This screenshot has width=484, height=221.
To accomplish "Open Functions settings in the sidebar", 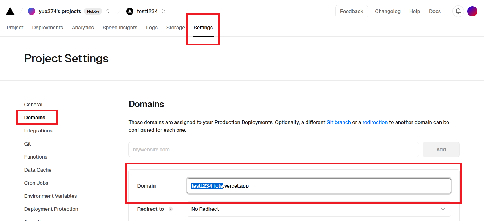I will tap(36, 157).
